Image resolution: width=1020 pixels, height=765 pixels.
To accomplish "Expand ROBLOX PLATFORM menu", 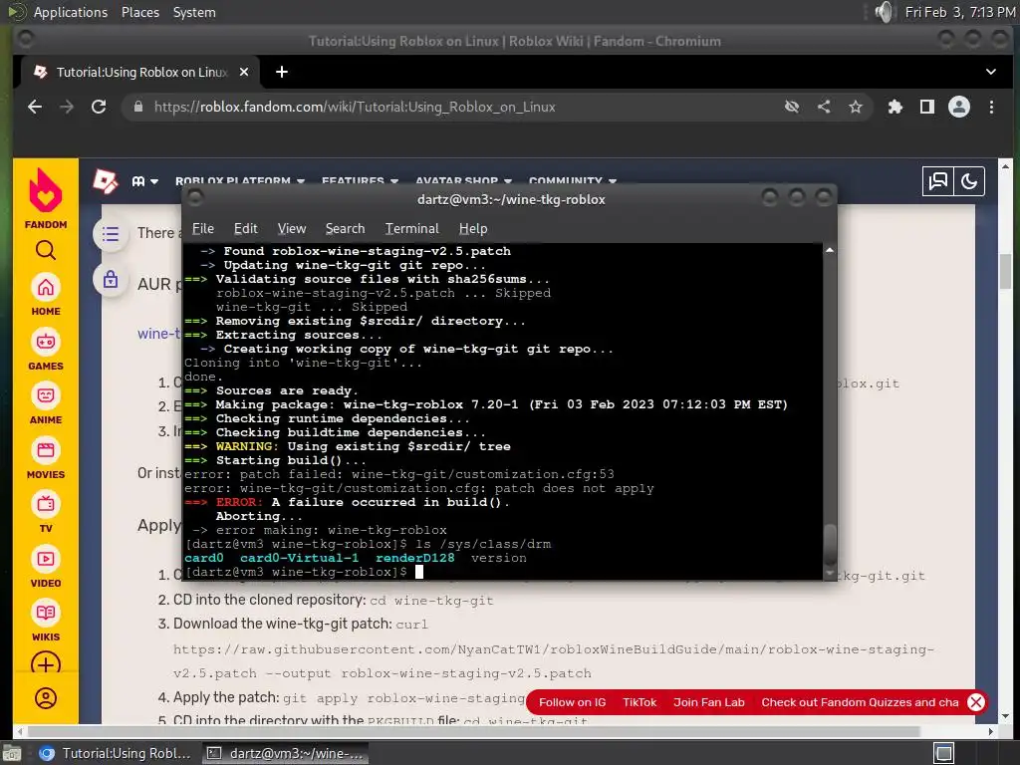I will 239,181.
